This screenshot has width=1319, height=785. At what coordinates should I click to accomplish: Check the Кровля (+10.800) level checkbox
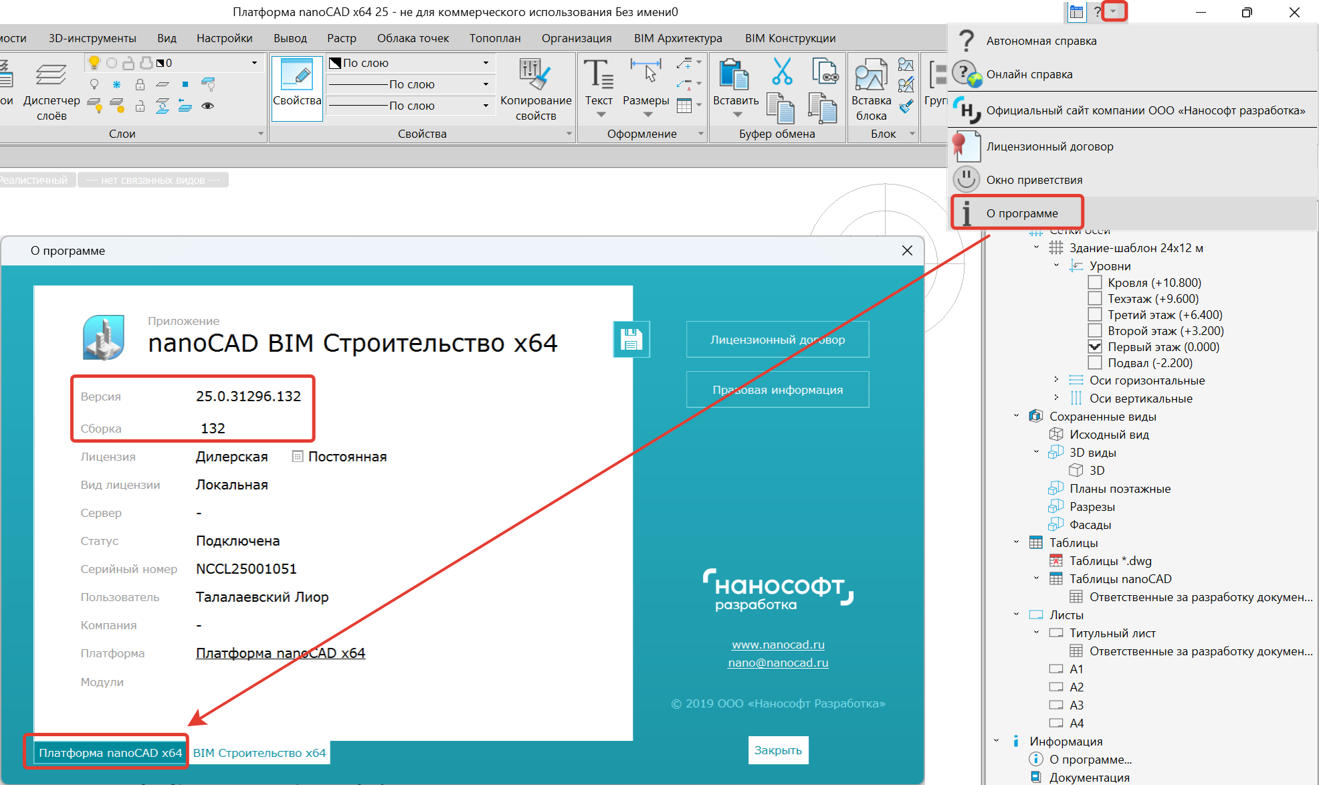[x=1095, y=283]
